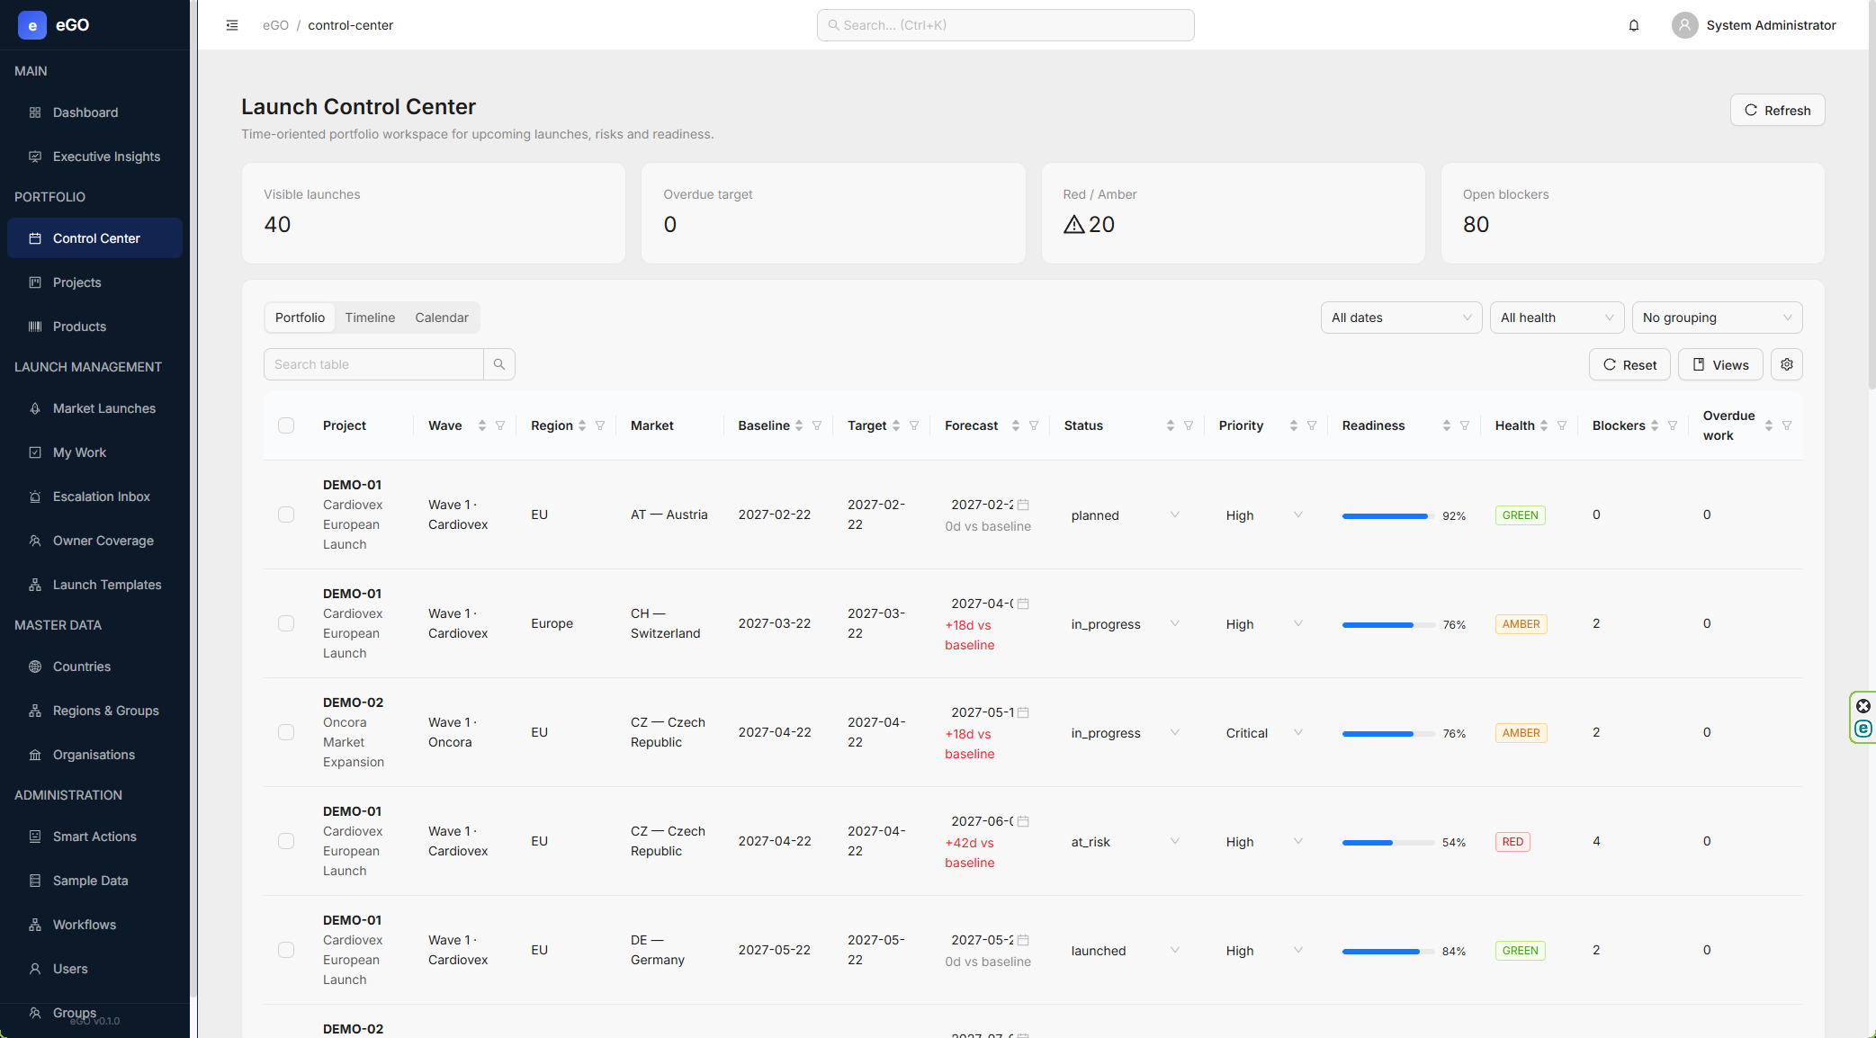Select the DE — Germany row checkbox

point(286,950)
